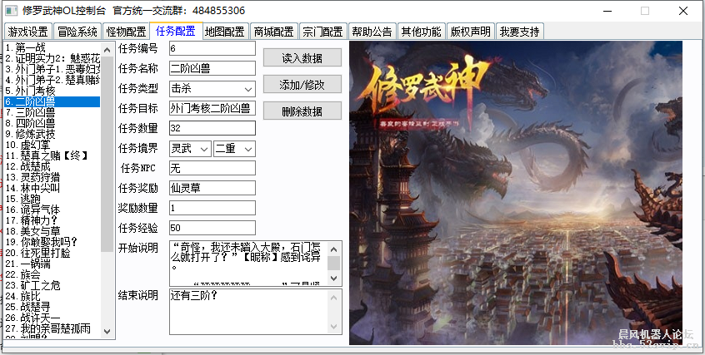Open the 二重 level dropdown
The height and width of the screenshot is (355, 705).
click(x=235, y=149)
